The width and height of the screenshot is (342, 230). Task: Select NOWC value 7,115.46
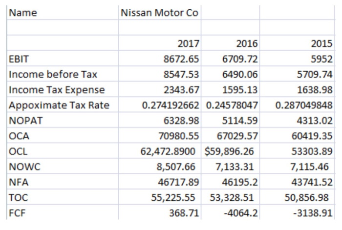297,167
